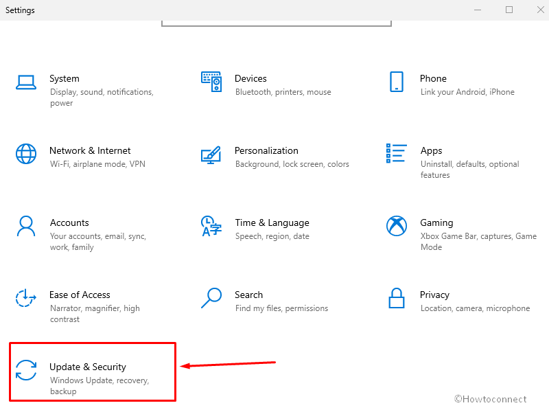The width and height of the screenshot is (549, 412).
Task: Open the Search settings heading
Action: (248, 295)
